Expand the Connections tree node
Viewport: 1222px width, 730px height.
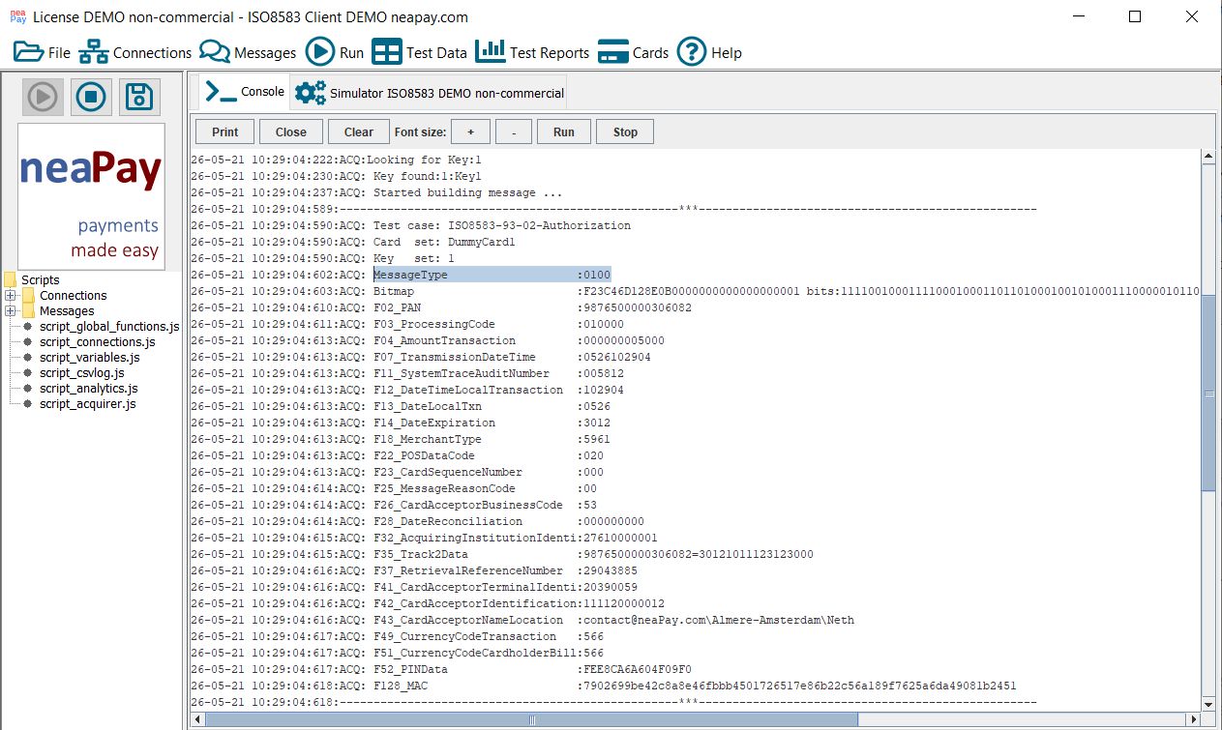point(11,296)
